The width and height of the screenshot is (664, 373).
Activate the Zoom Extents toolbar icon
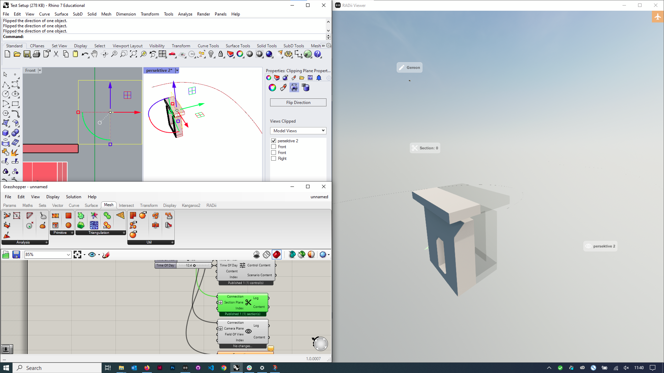coord(133,54)
